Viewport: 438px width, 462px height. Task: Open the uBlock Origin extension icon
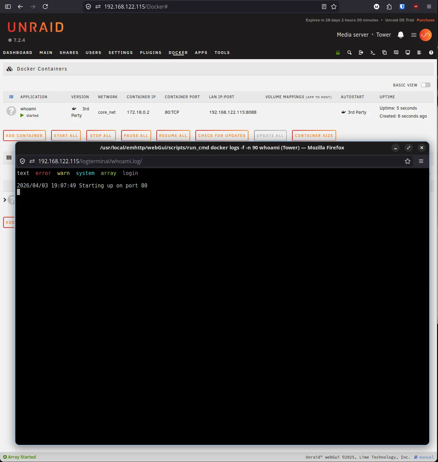coord(416,7)
